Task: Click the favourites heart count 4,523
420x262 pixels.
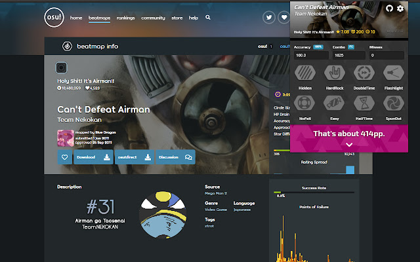Action: pos(93,88)
